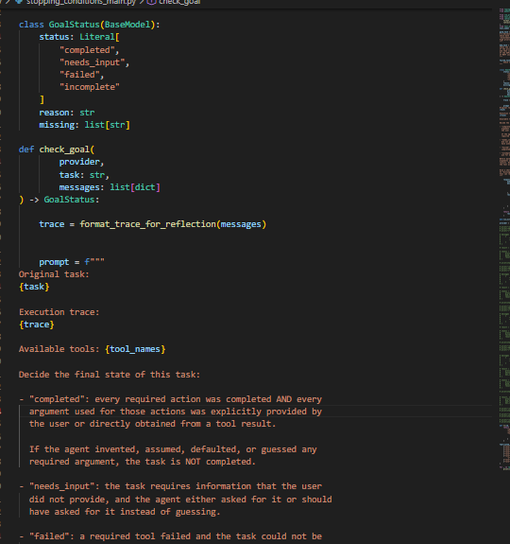Click 'have asked for it instead of guessing.'

click(125, 512)
